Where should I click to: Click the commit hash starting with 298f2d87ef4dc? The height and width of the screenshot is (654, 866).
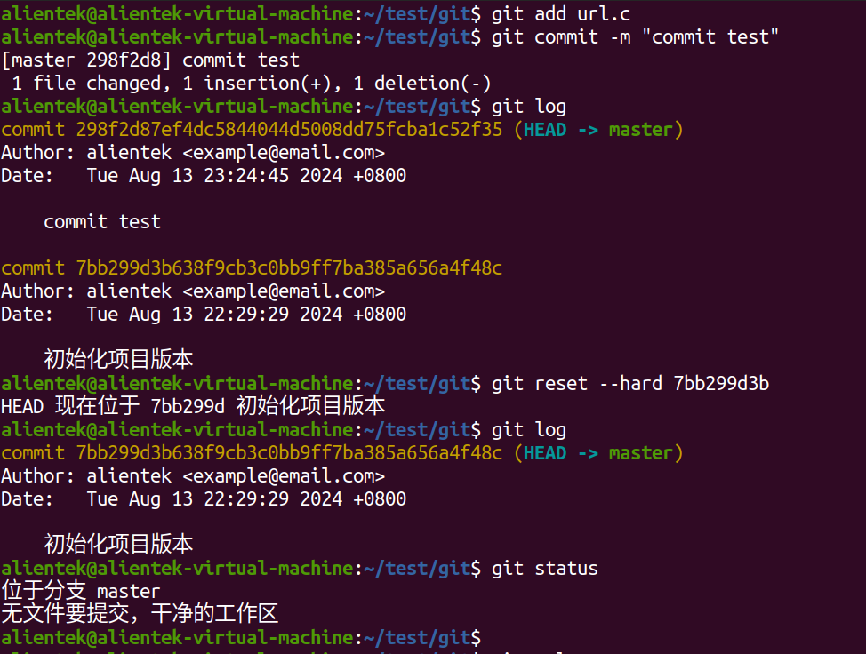point(289,130)
